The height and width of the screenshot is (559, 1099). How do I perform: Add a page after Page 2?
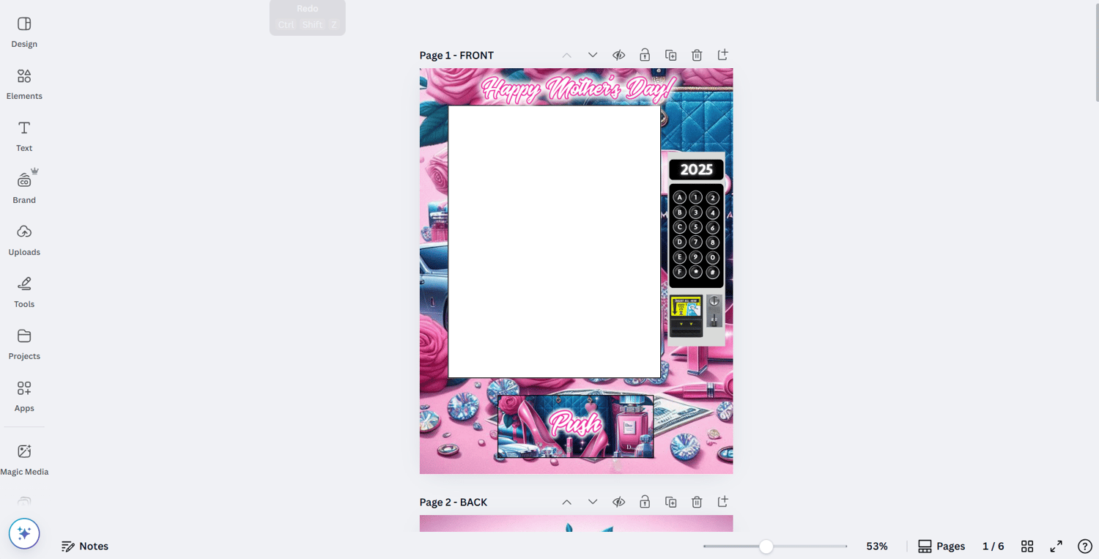(722, 502)
